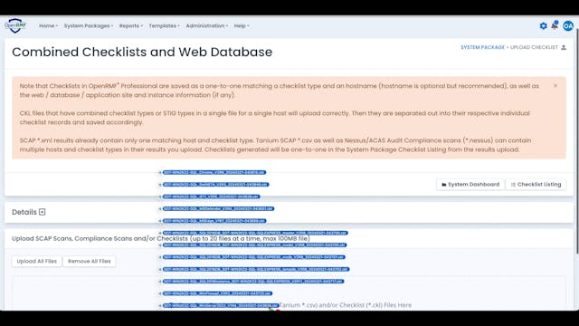Screen dimensions: 579x326
Task: Follow the SYSTEM PACKAGE breadcrumb link
Action: (482, 47)
